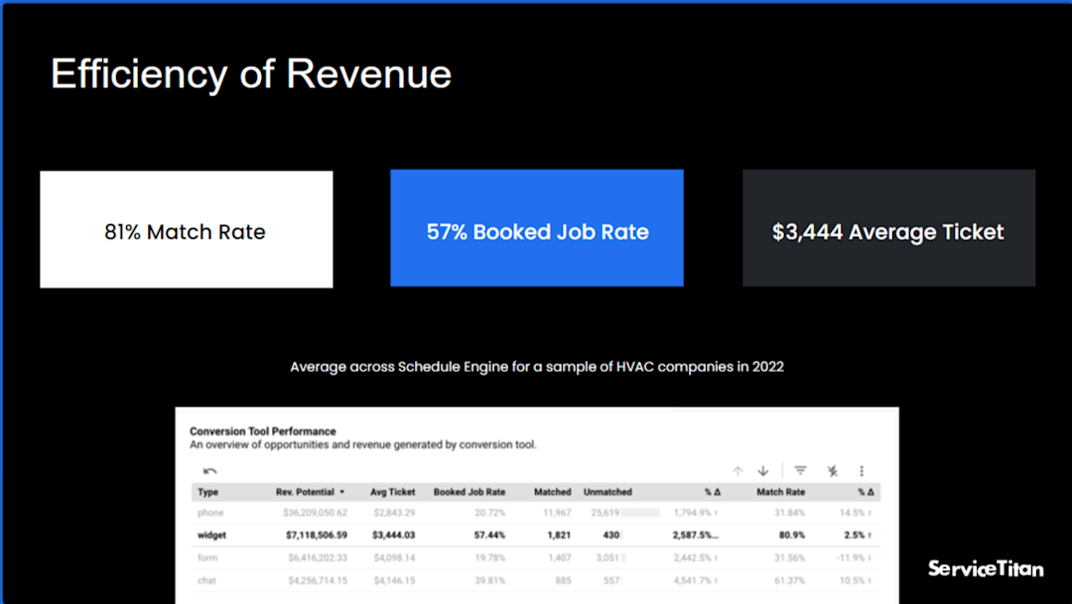Click the 39.81% booked job rate value
The width and height of the screenshot is (1072, 604).
click(x=490, y=581)
